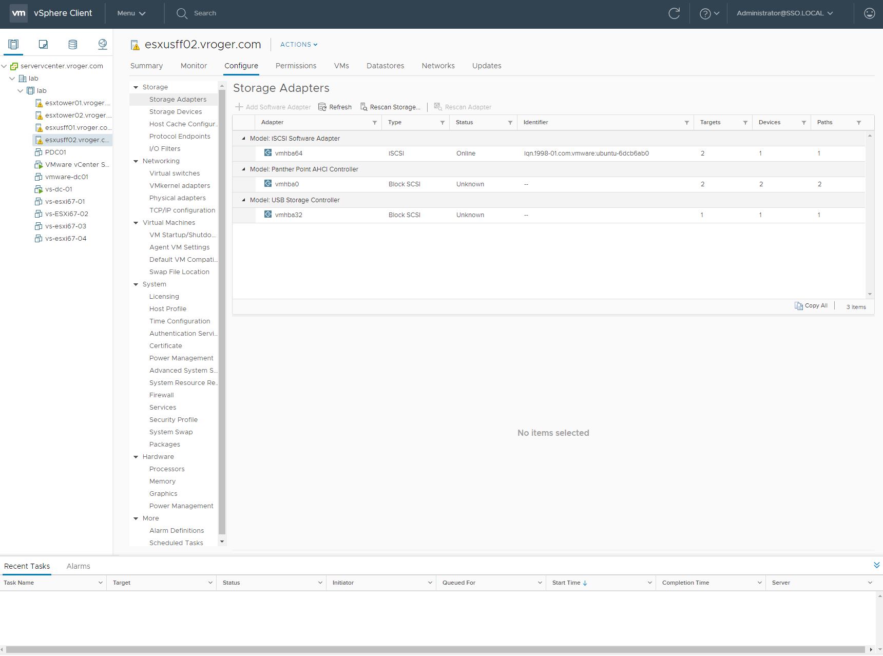Viewport: 883px width, 656px height.
Task: Click the Copy All button
Action: tap(811, 306)
